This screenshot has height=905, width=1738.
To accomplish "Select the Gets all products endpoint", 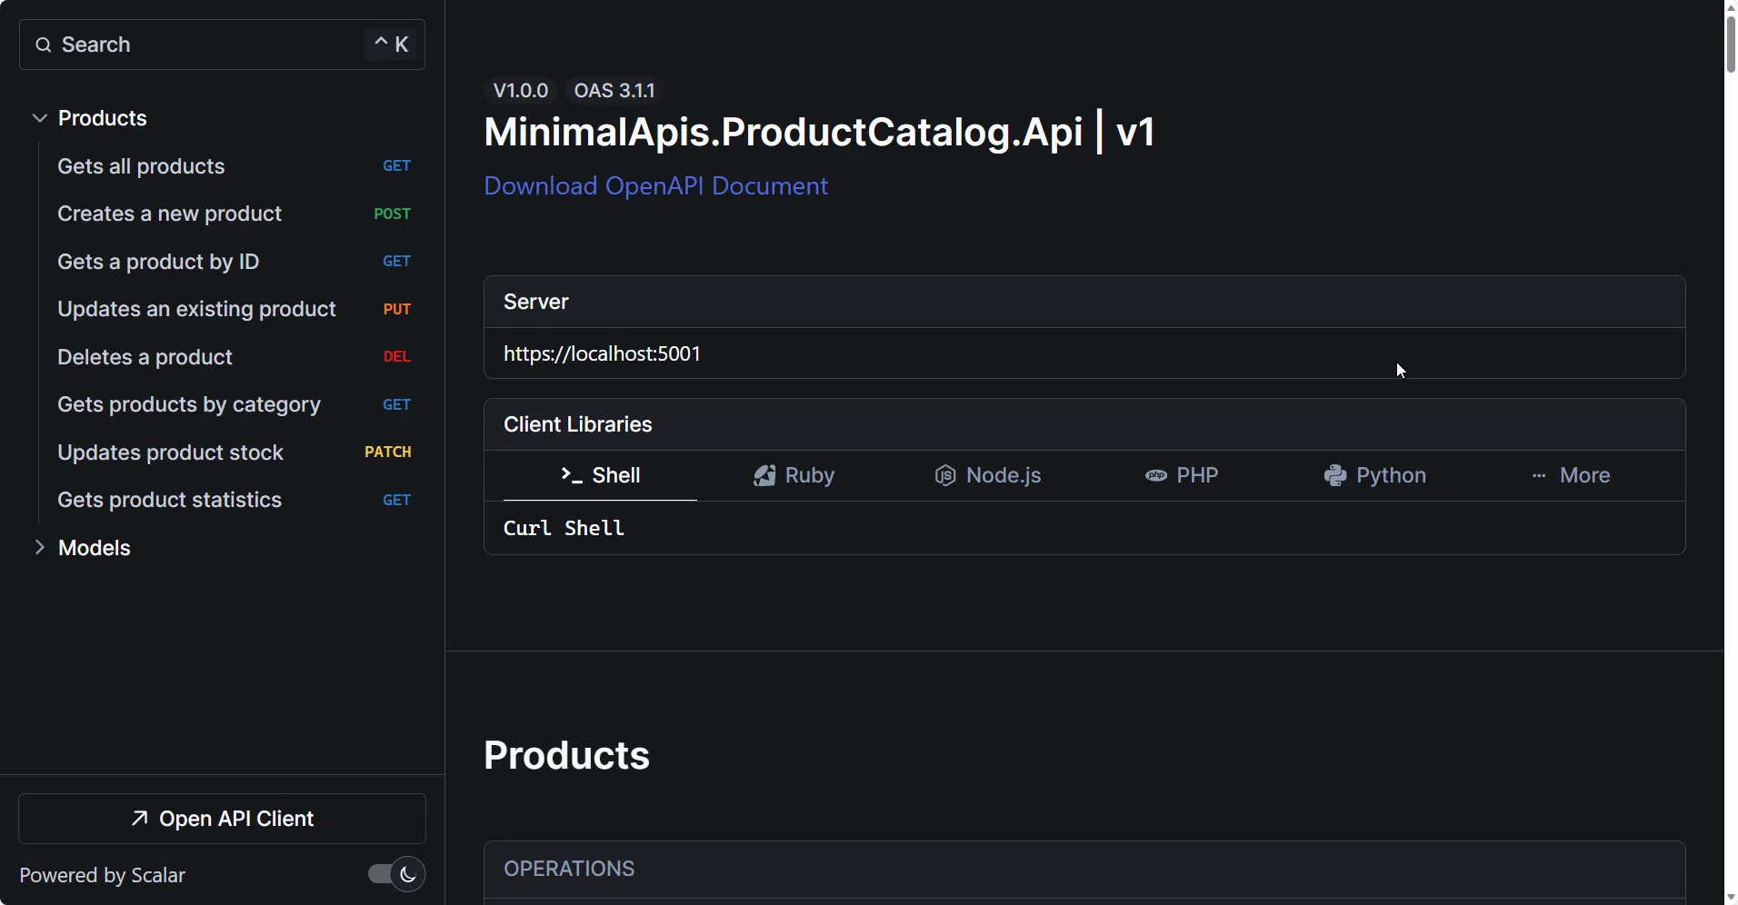I will click(142, 166).
